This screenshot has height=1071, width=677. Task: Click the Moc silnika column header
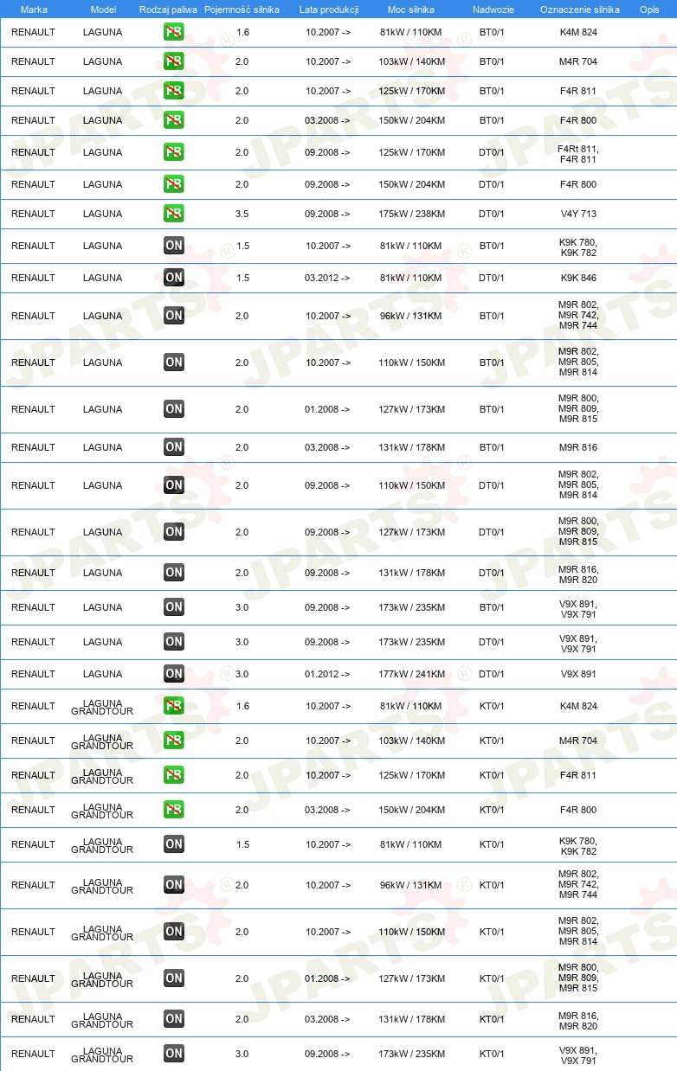[411, 10]
